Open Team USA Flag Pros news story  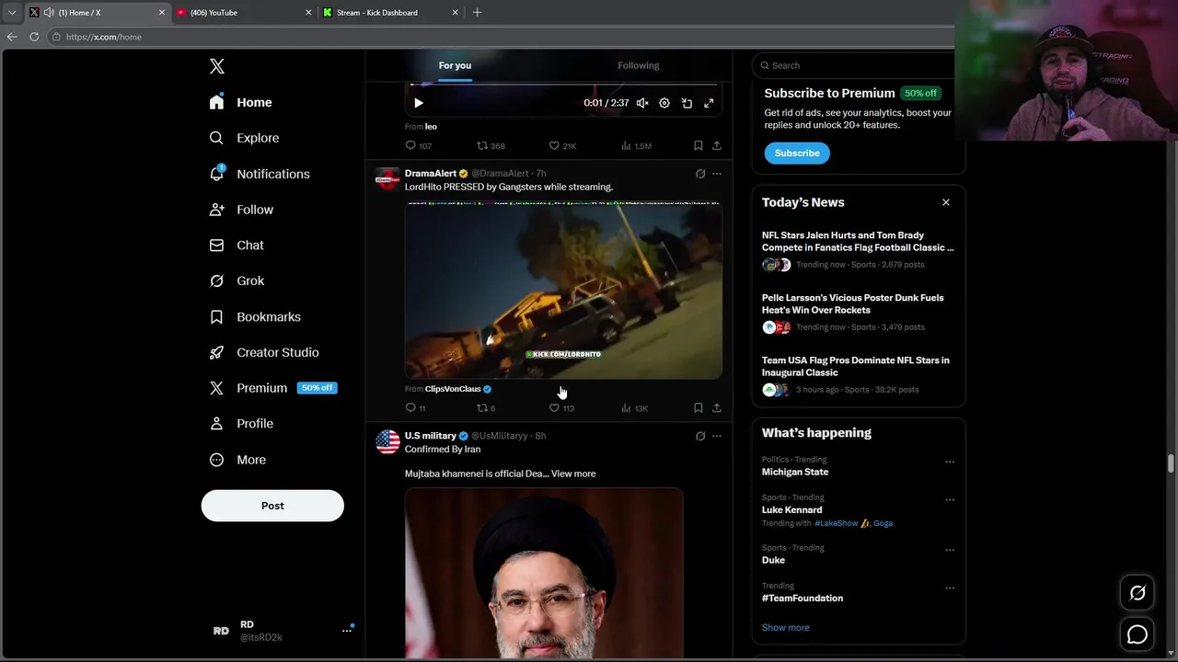tap(858, 376)
